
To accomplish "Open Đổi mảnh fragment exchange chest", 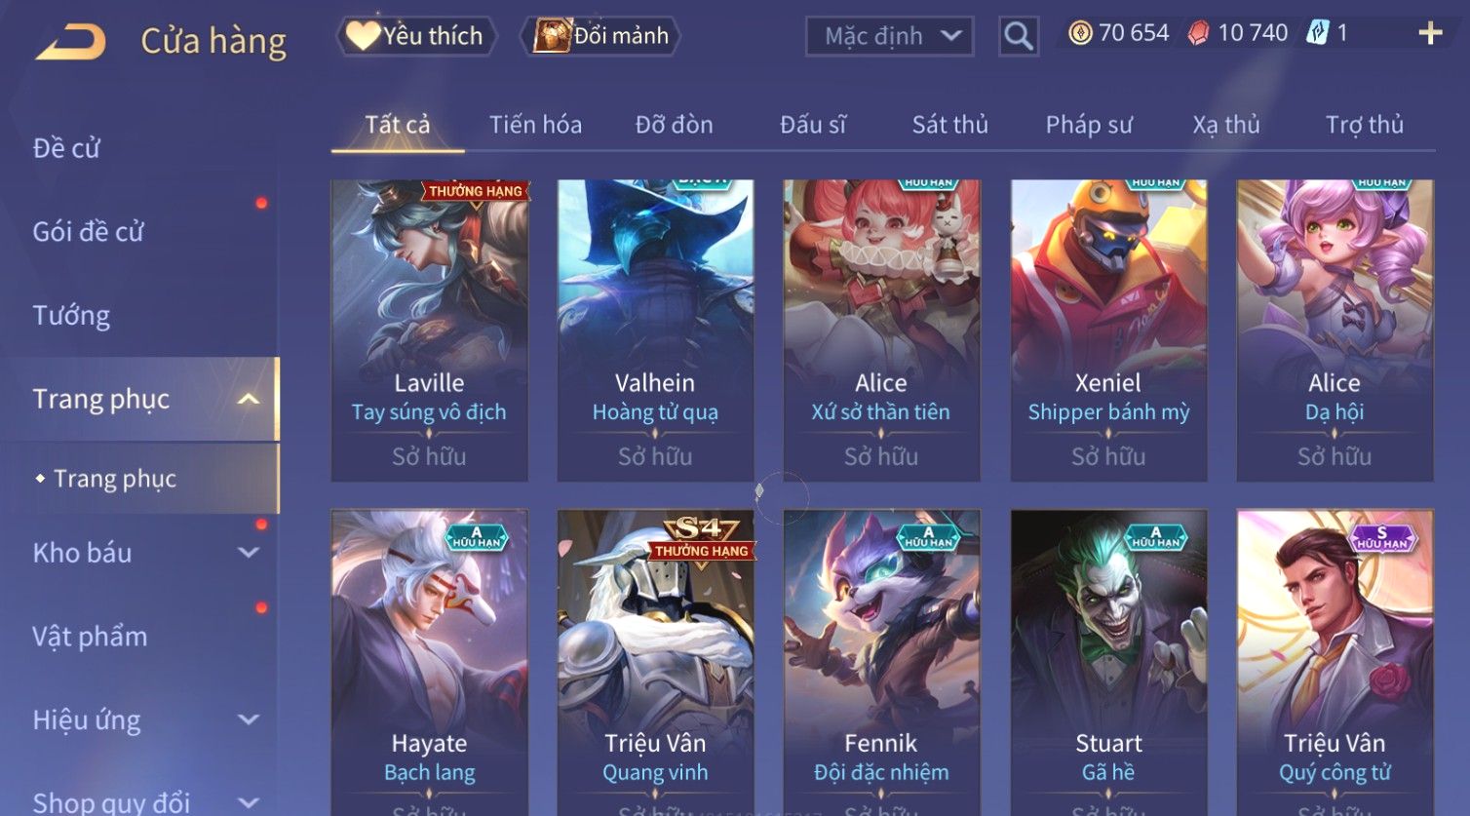I will pos(600,36).
